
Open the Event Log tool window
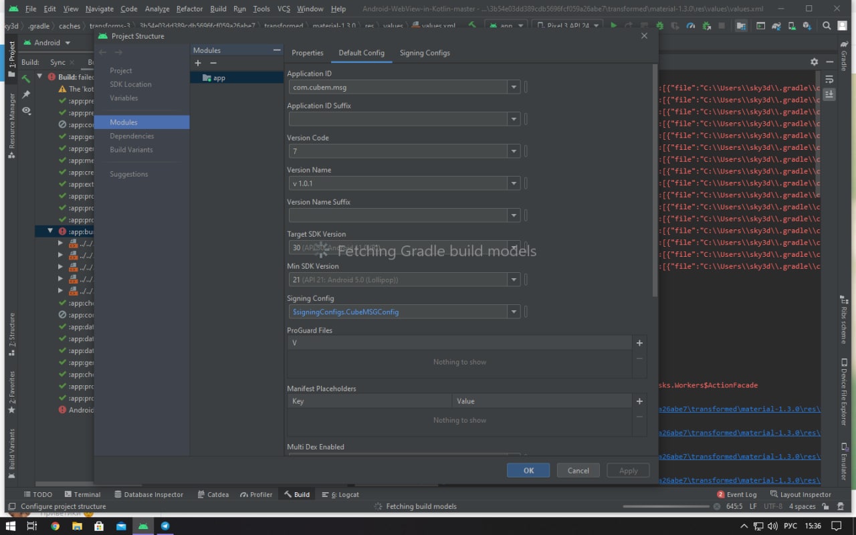[x=737, y=494]
